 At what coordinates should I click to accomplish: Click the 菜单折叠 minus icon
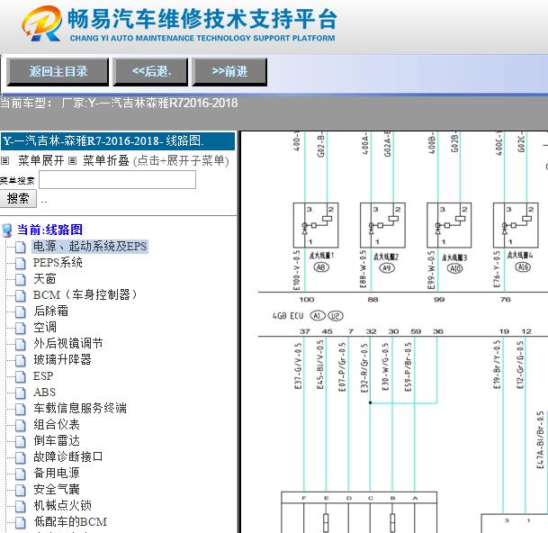pyautogui.click(x=72, y=161)
